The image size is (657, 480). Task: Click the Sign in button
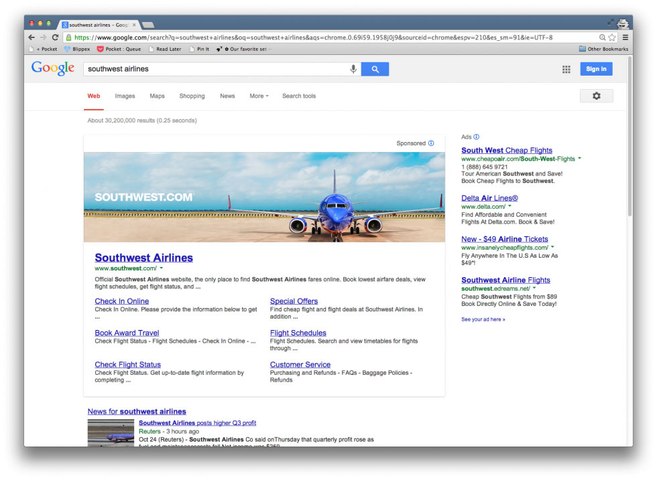coord(596,69)
